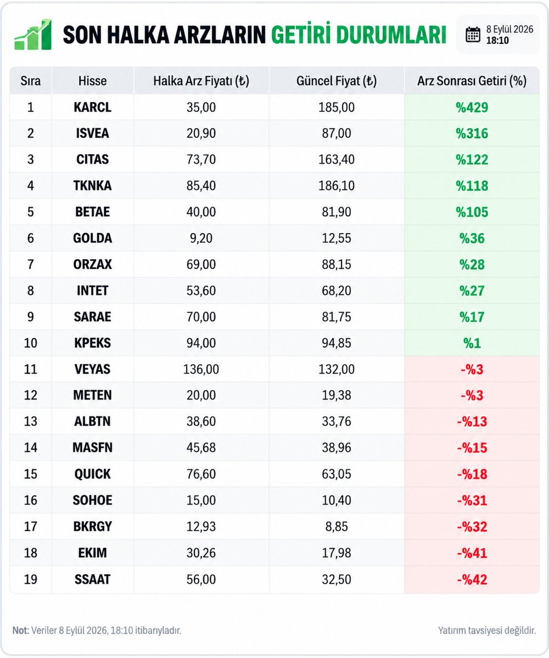This screenshot has height=658, width=549.
Task: Click the SON HALKA ARZLARIN GETİRİ DURUMLARI title
Action: pyautogui.click(x=254, y=35)
